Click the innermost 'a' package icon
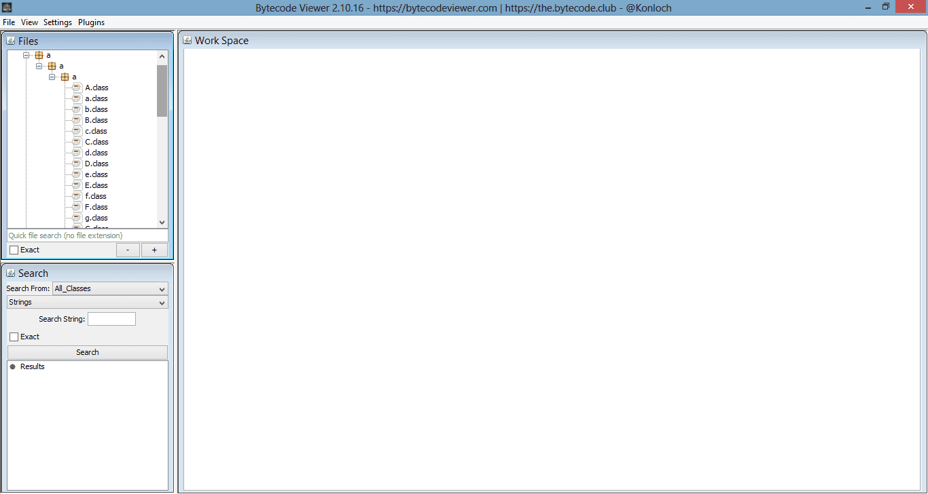The image size is (928, 494). click(x=65, y=77)
